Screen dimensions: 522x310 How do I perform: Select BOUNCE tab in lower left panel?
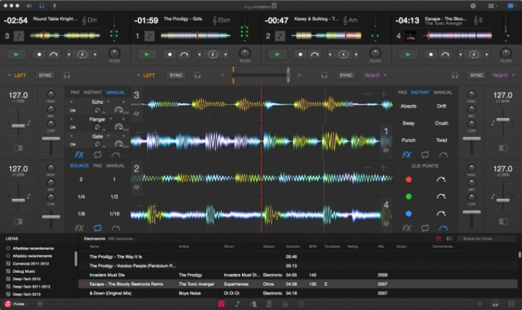pos(79,165)
